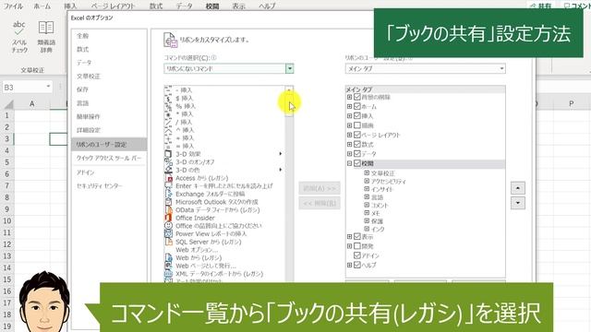The width and height of the screenshot is (591, 332).
Task: Click the Web ページとして発行 icon
Action: (168, 266)
